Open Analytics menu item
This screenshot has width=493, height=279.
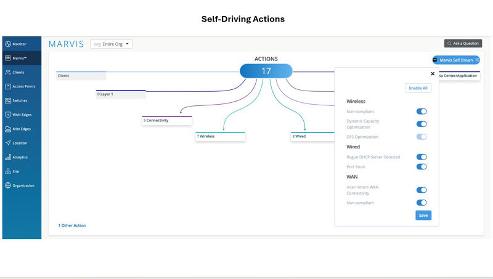coord(22,157)
